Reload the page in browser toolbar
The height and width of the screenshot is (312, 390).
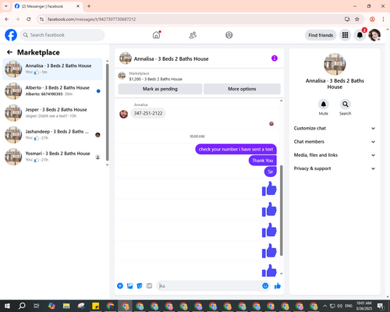pos(29,19)
